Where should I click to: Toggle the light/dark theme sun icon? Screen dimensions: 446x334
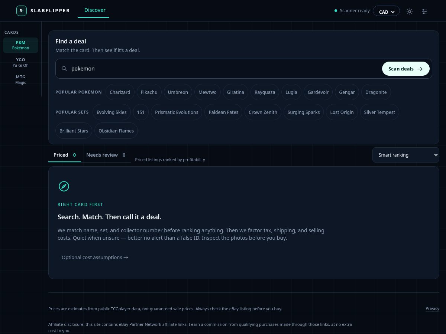point(410,12)
